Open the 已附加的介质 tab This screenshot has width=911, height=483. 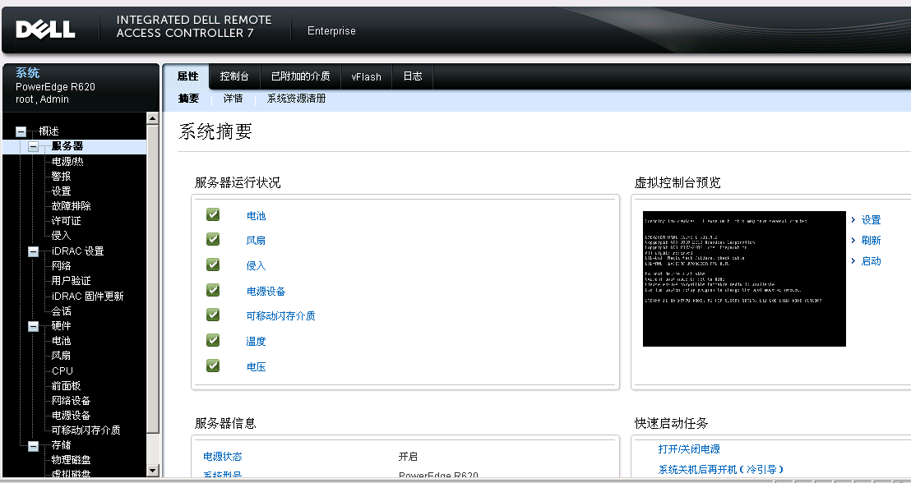click(x=300, y=76)
